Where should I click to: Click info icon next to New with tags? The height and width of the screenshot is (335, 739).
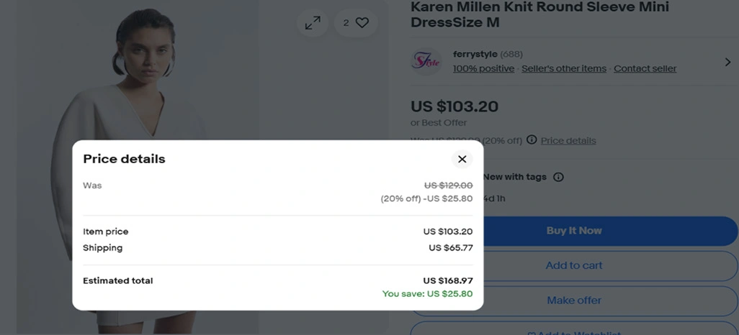click(x=558, y=177)
